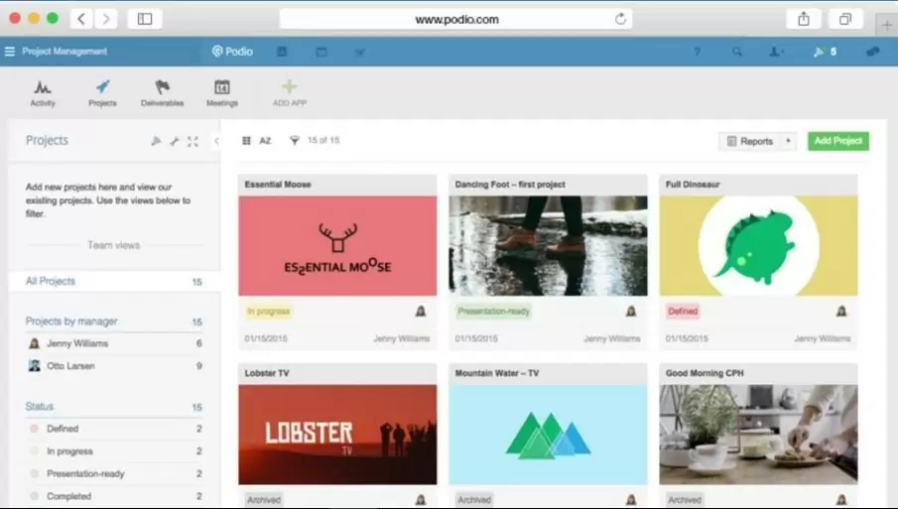Switch layout with the grid view icon
Viewport: 898px width, 509px height.
pos(246,141)
